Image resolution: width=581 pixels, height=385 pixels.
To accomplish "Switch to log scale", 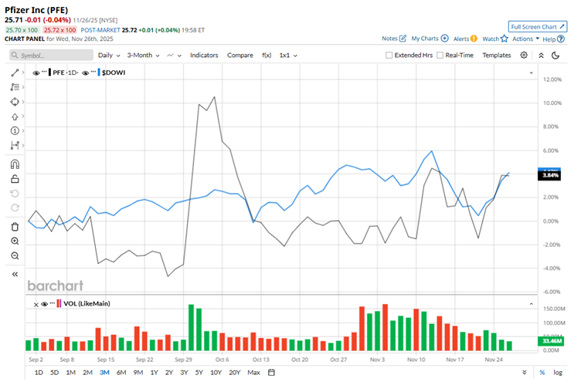I will (x=558, y=373).
